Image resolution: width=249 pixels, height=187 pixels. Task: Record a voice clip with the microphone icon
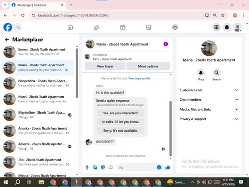(87, 168)
